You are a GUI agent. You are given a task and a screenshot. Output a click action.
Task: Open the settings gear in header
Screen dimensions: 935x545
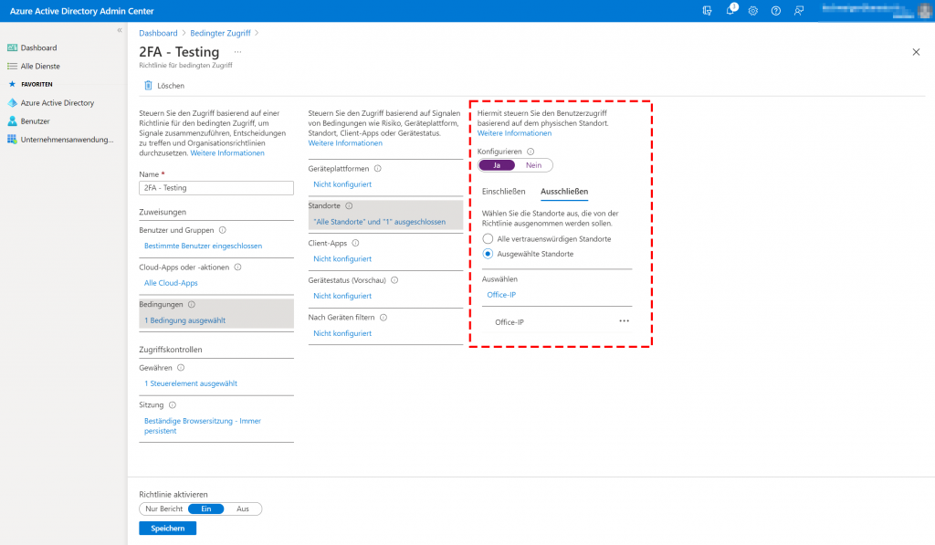pos(753,11)
